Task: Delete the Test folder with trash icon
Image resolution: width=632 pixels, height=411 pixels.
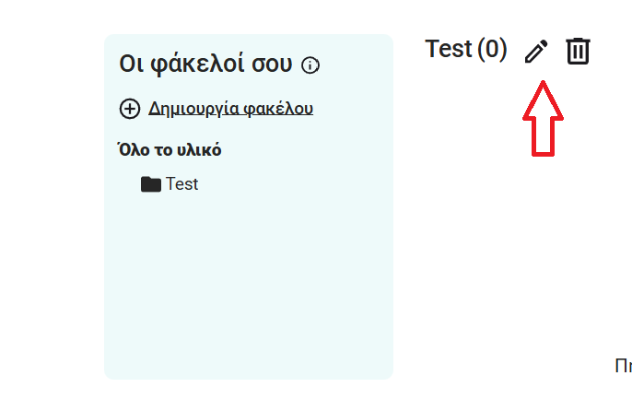Action: (578, 51)
